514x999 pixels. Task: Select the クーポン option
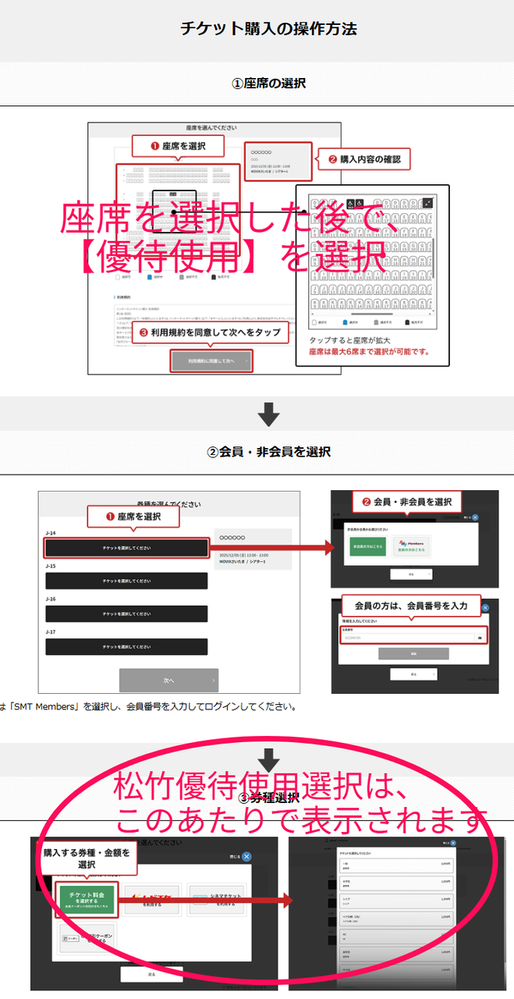point(85,937)
